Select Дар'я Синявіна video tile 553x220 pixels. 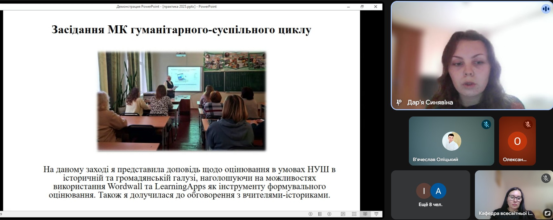(472, 55)
